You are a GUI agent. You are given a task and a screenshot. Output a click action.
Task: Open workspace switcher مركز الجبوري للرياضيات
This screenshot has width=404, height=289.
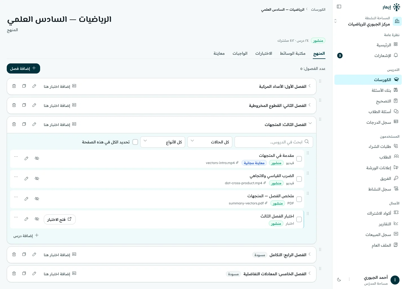tap(368, 21)
